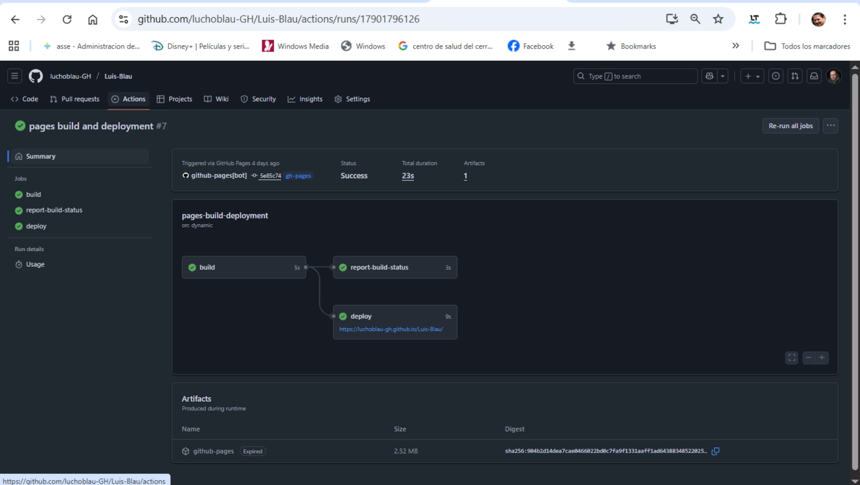860x485 pixels.
Task: Open the workflow run three-dots menu
Action: pos(830,126)
